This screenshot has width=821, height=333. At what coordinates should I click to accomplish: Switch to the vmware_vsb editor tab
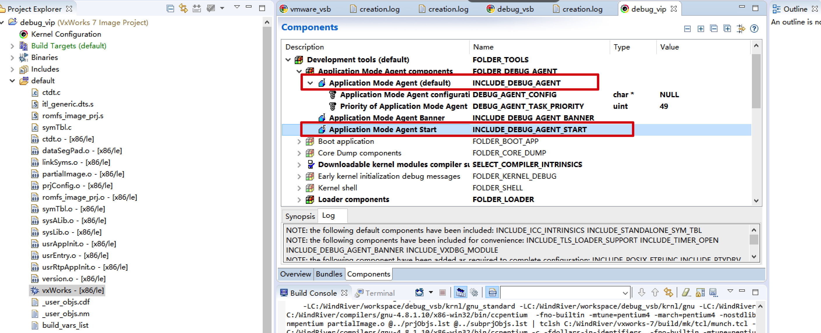pyautogui.click(x=306, y=9)
